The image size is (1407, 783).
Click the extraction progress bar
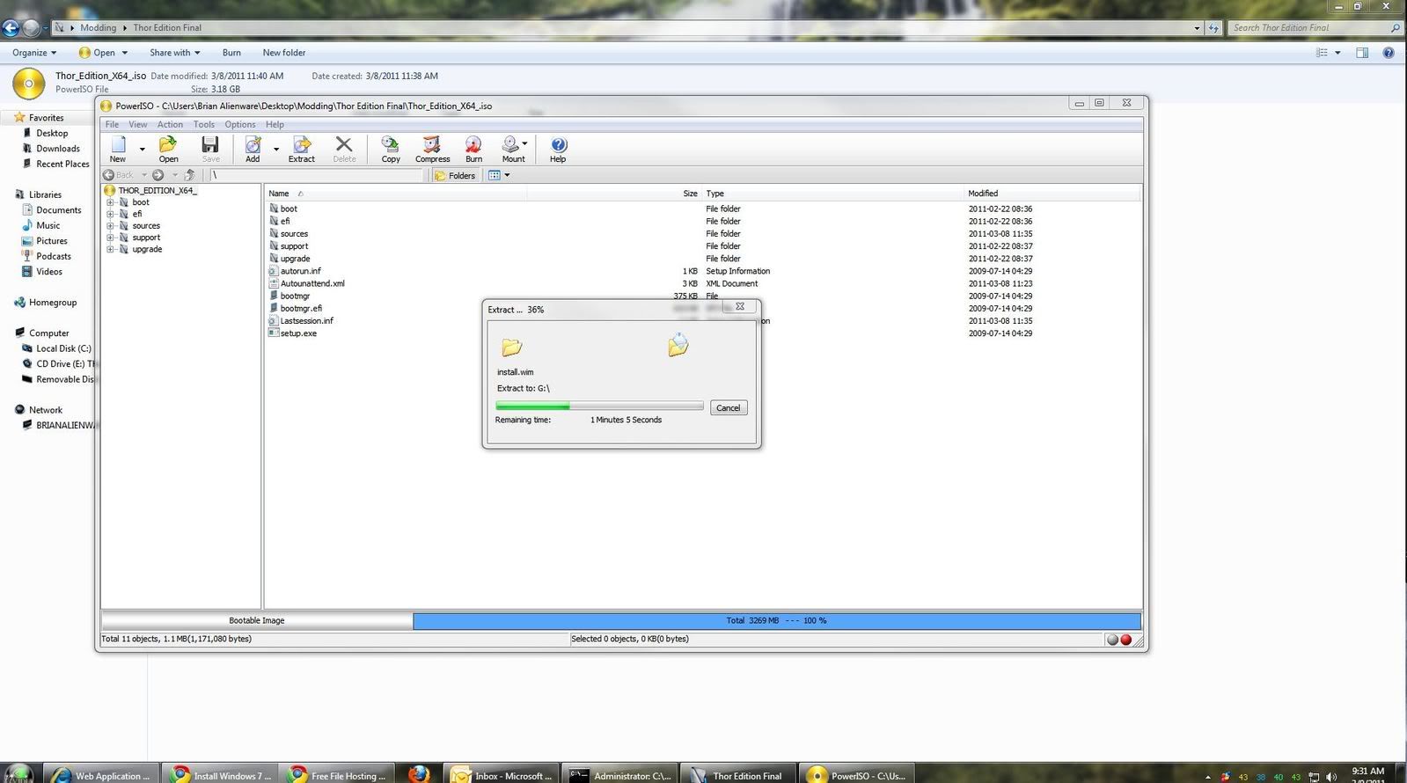(599, 406)
